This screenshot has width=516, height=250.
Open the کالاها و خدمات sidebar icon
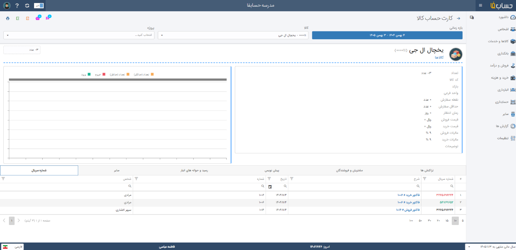coord(513,41)
